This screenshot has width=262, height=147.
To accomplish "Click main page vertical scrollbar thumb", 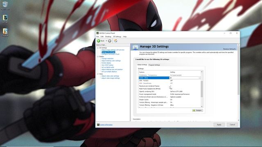I will point(238,71).
